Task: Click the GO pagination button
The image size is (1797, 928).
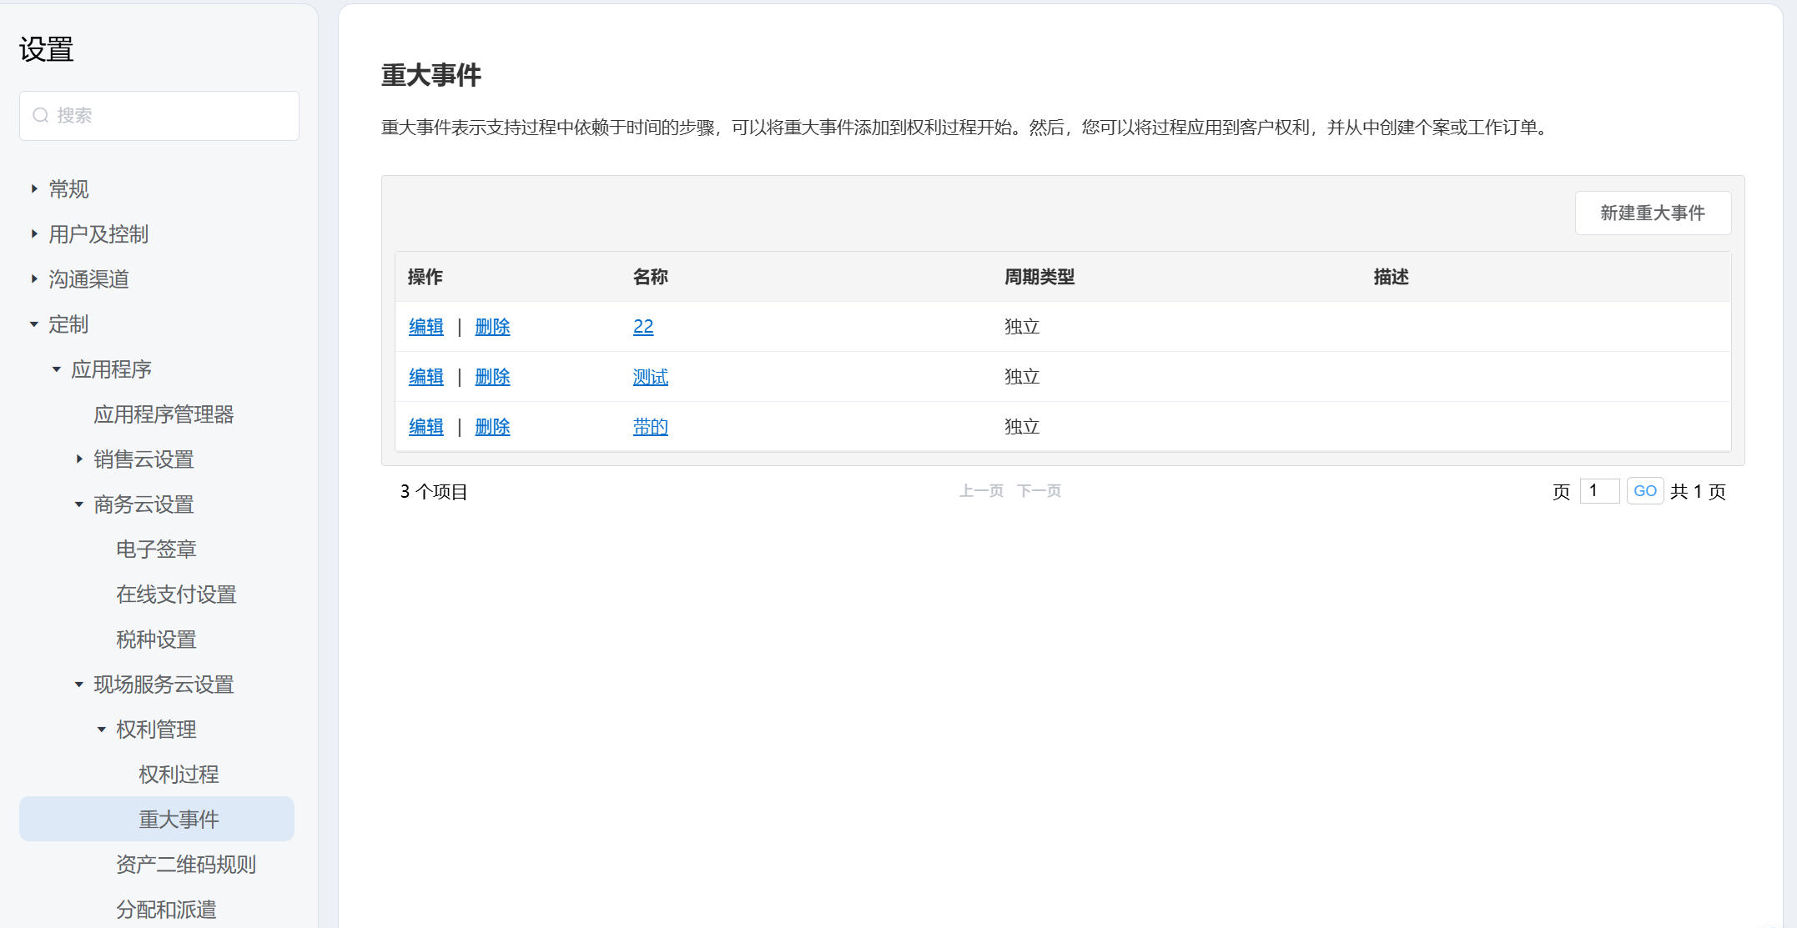Action: coord(1644,491)
